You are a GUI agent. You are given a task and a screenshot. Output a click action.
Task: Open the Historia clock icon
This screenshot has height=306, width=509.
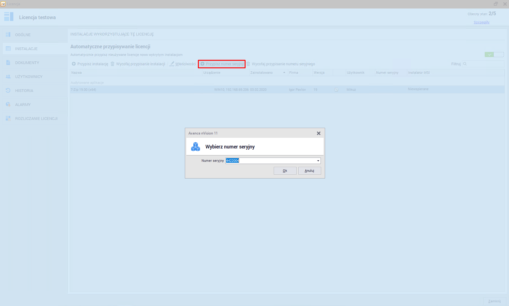tap(8, 90)
